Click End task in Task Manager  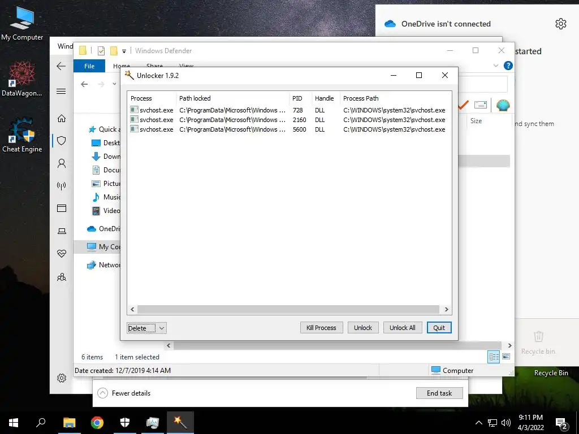pos(439,393)
